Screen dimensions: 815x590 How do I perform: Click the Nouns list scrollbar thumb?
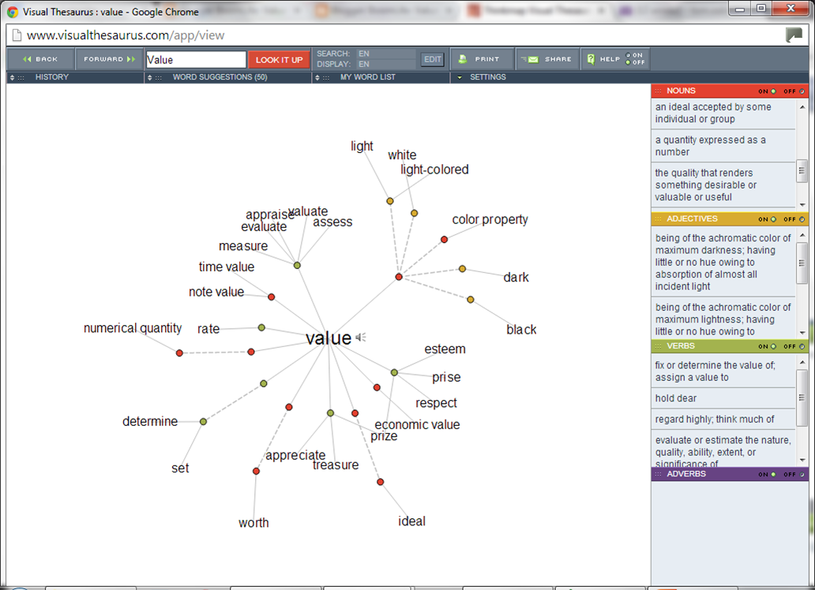point(802,171)
